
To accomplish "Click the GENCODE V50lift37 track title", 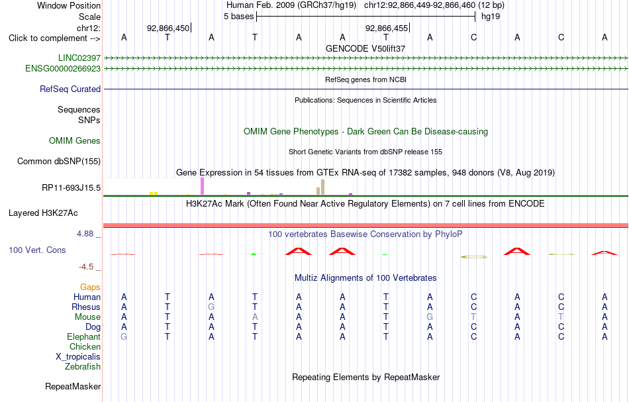I will [x=365, y=48].
